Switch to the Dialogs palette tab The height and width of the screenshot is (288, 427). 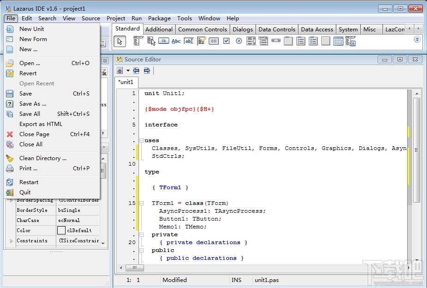pos(243,30)
